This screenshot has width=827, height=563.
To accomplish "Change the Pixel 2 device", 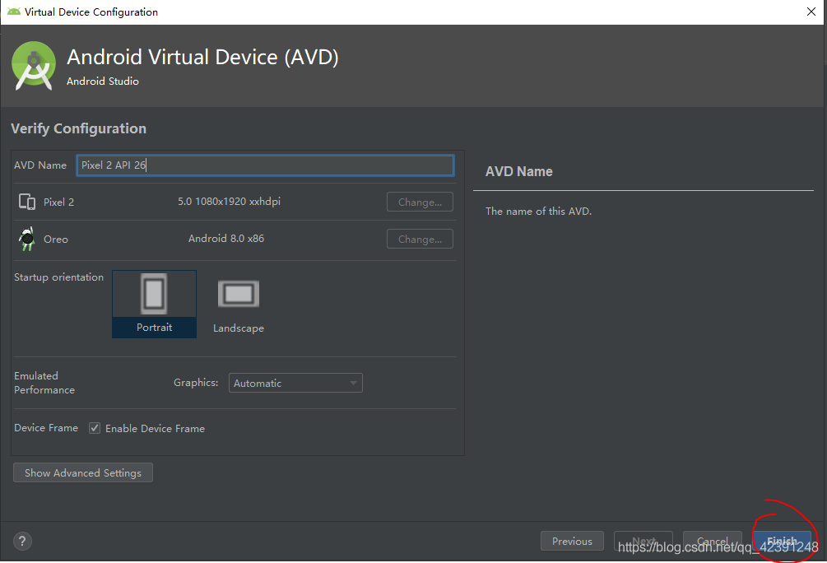I will (x=420, y=201).
